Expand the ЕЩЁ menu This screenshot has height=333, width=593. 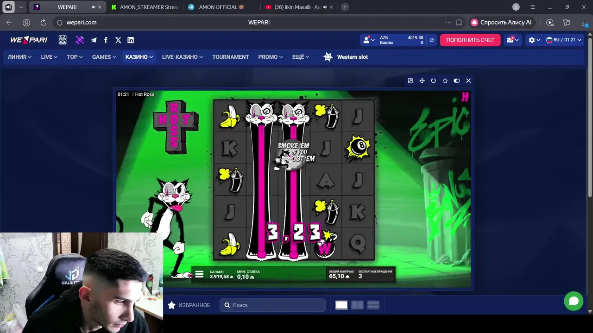coord(301,57)
